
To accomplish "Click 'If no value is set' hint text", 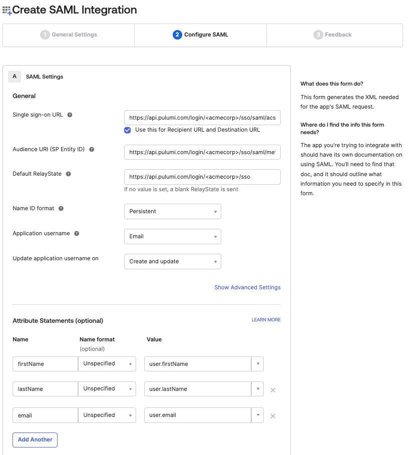I will click(x=181, y=190).
